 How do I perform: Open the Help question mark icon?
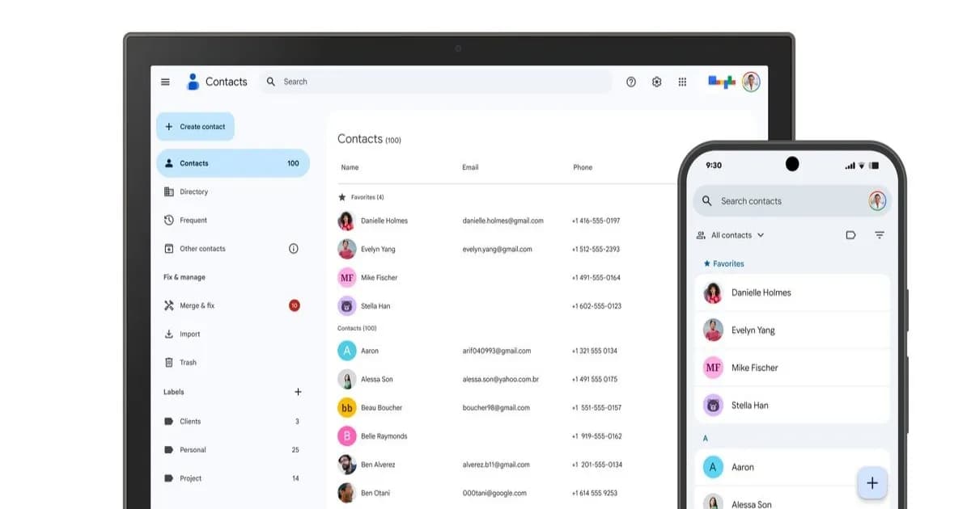click(631, 82)
